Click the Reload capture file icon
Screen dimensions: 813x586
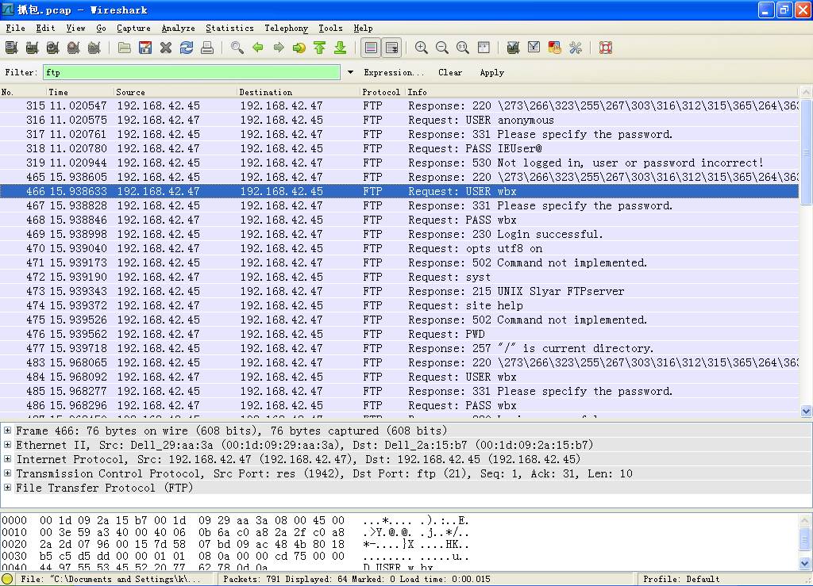(x=187, y=48)
